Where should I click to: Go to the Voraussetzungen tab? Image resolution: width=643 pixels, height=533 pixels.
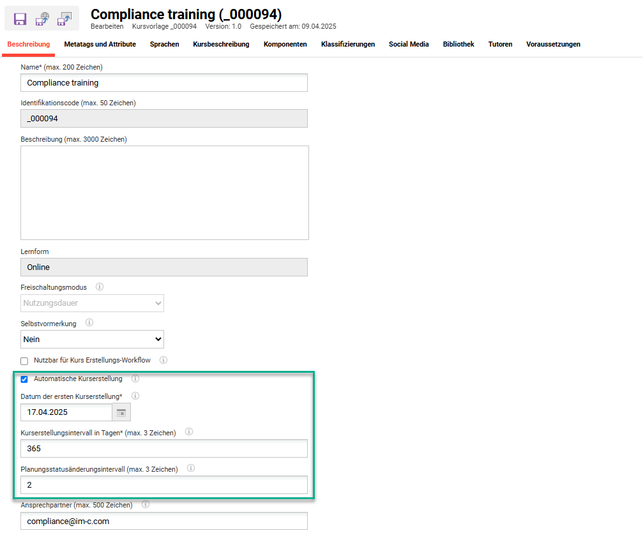(553, 45)
